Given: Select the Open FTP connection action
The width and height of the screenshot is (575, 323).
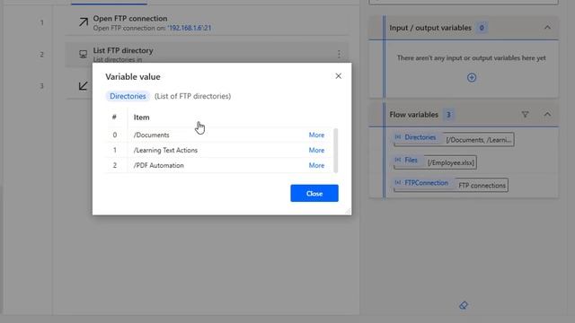Looking at the screenshot, I should click(207, 22).
